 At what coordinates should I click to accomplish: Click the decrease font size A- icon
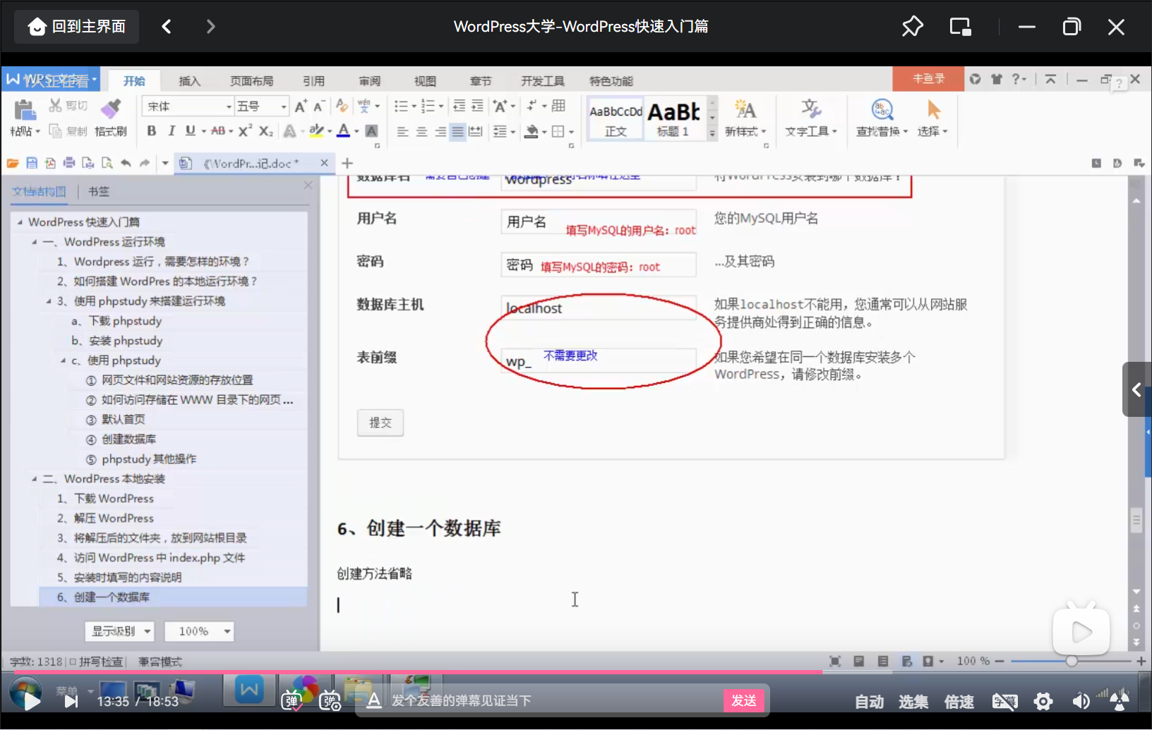(319, 107)
